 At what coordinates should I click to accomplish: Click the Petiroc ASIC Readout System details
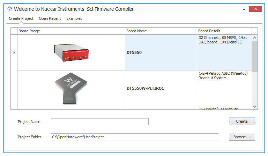pyautogui.click(x=224, y=88)
